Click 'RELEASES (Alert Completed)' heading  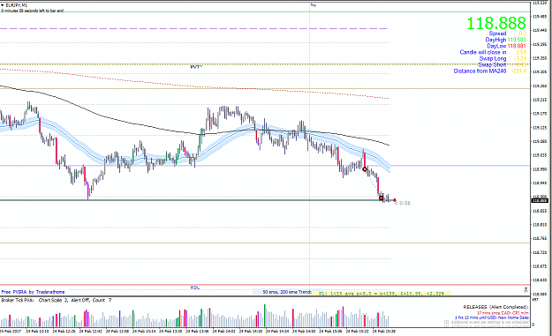(495, 307)
